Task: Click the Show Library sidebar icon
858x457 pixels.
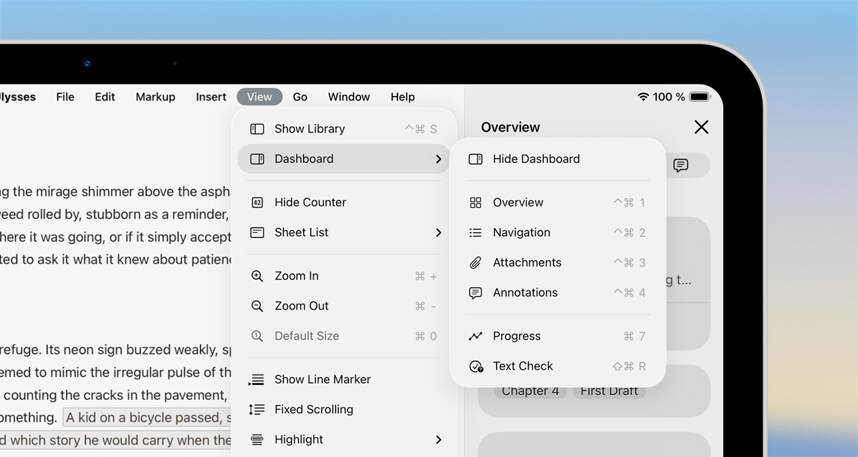Action: (257, 129)
